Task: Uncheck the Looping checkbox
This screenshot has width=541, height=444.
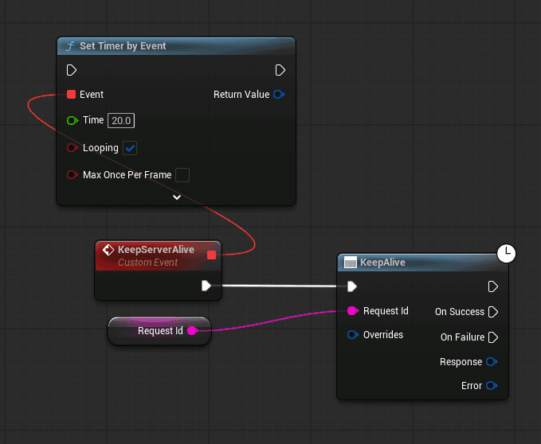Action: (x=130, y=148)
